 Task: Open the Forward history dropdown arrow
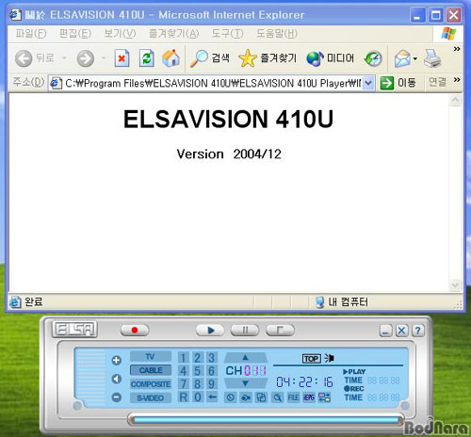(103, 58)
